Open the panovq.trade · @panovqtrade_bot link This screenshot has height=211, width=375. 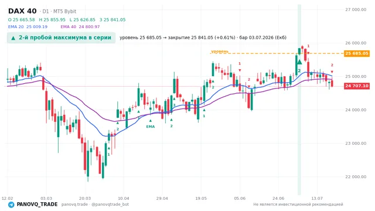coord(95,205)
